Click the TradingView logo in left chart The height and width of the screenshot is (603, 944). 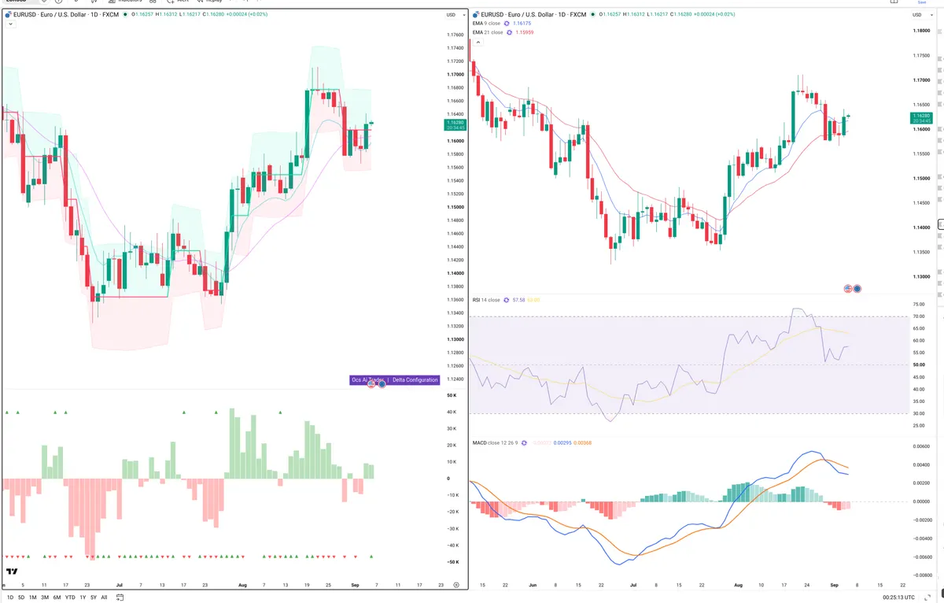point(12,572)
